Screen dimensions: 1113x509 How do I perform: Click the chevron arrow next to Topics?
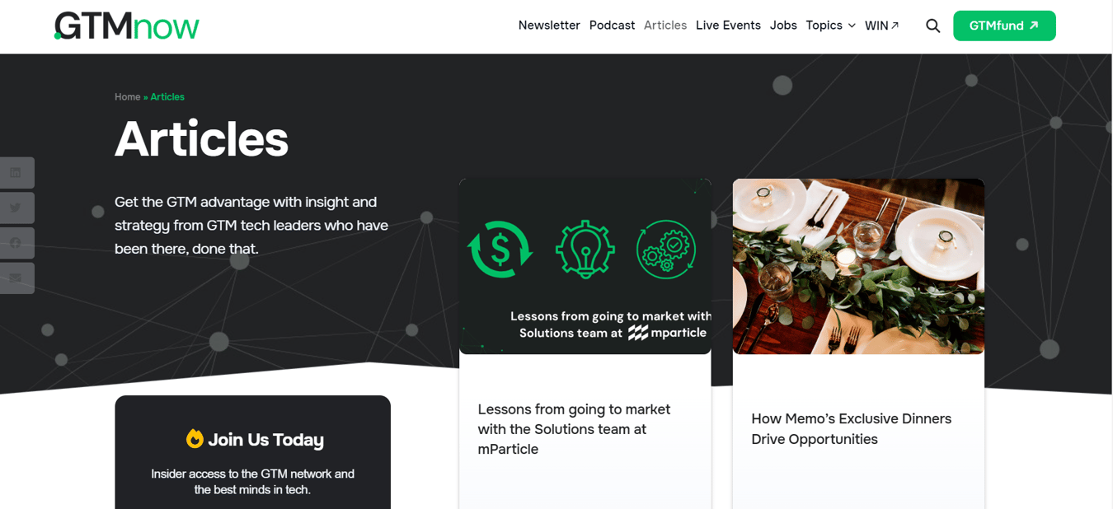coord(852,26)
